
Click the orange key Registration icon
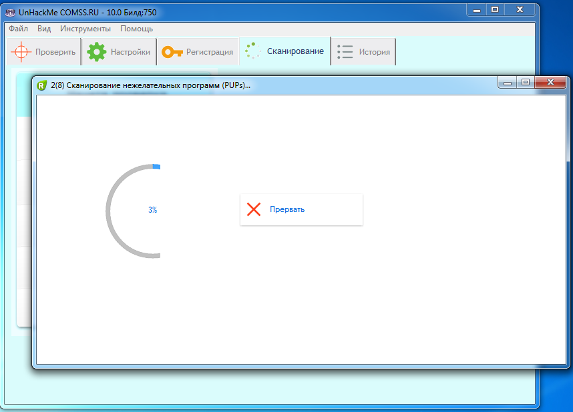[x=172, y=52]
